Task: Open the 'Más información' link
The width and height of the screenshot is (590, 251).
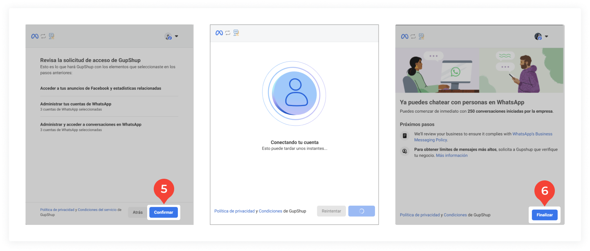Action: point(451,155)
